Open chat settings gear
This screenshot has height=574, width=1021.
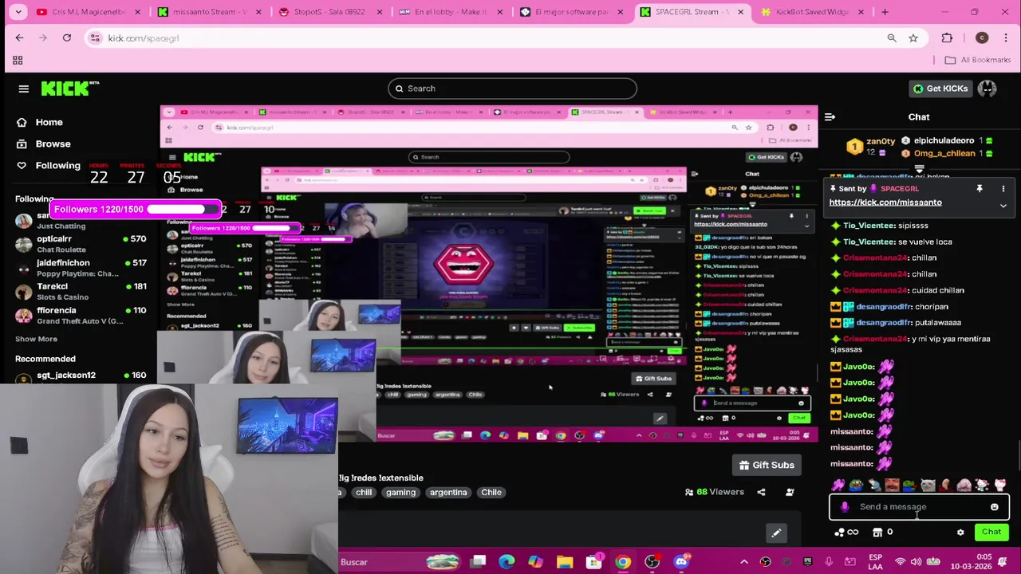click(x=960, y=533)
